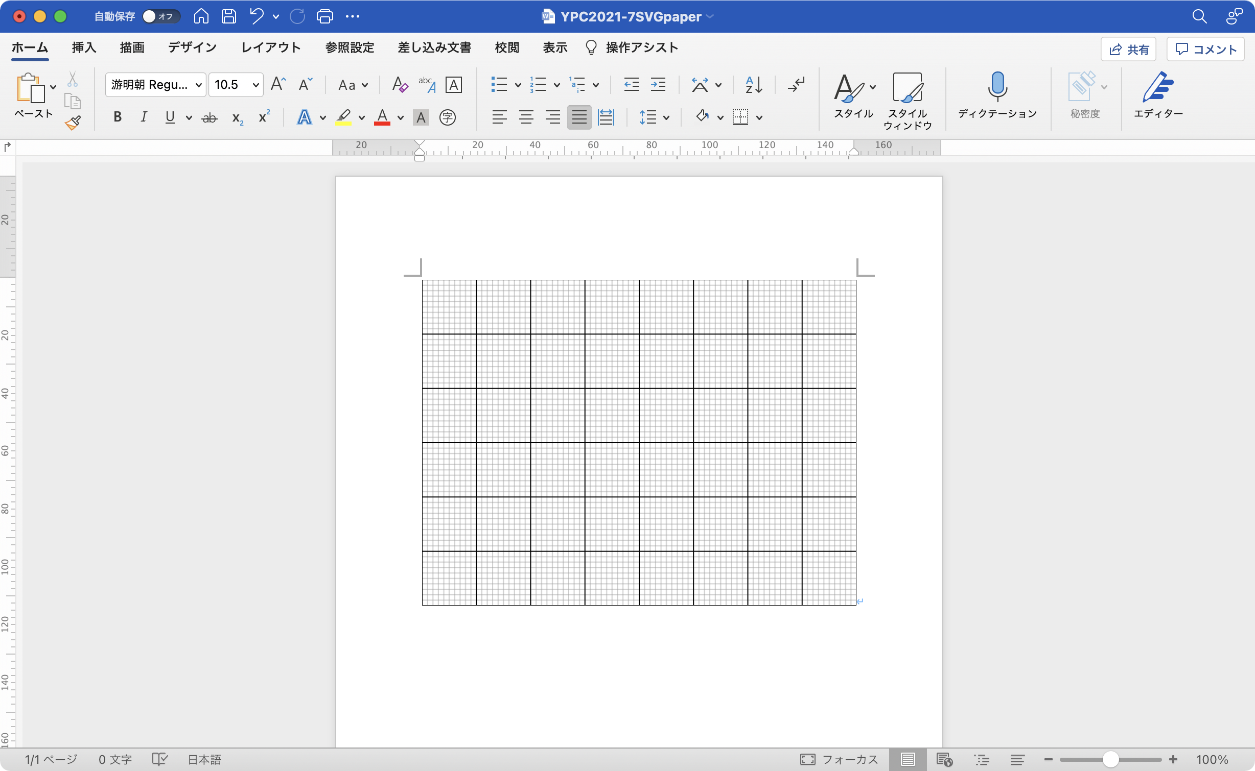Screen dimensions: 1255x771
Task: Open phonetic guide (abc ruby) tool
Action: [427, 84]
